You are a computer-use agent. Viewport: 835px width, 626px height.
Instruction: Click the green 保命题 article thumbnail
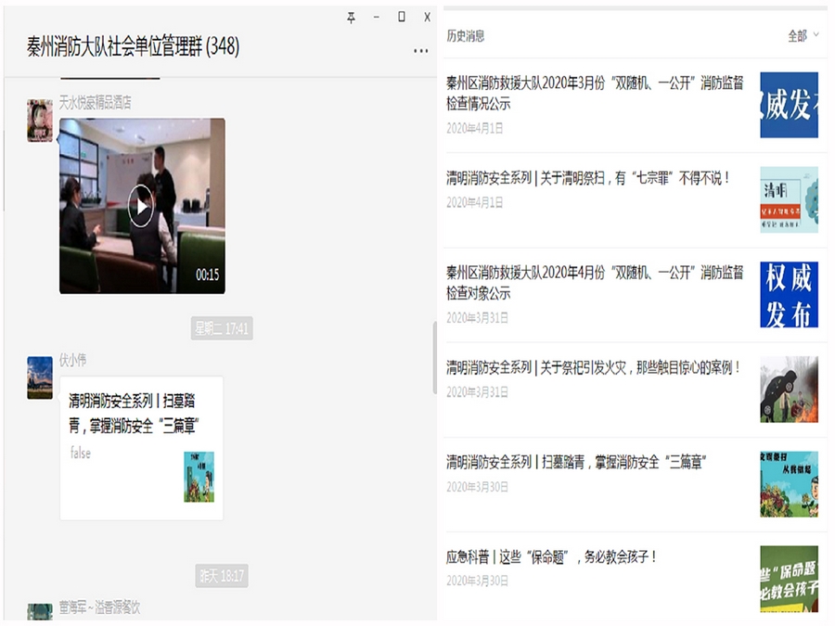click(790, 579)
